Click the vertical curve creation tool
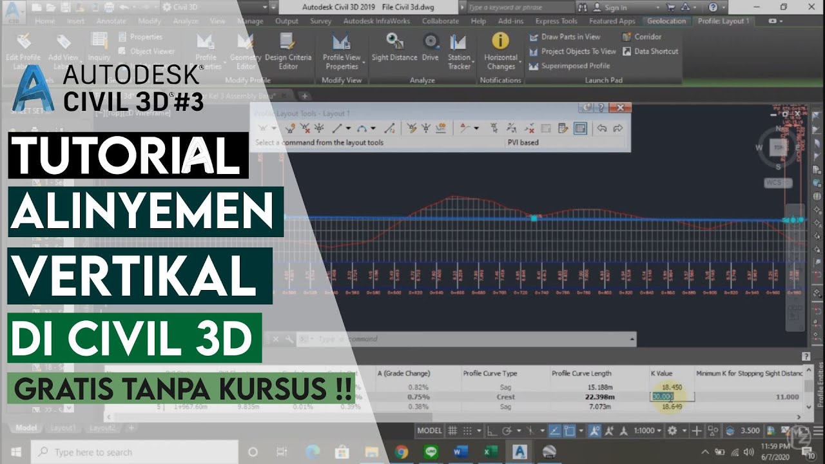825x464 pixels. [x=363, y=128]
